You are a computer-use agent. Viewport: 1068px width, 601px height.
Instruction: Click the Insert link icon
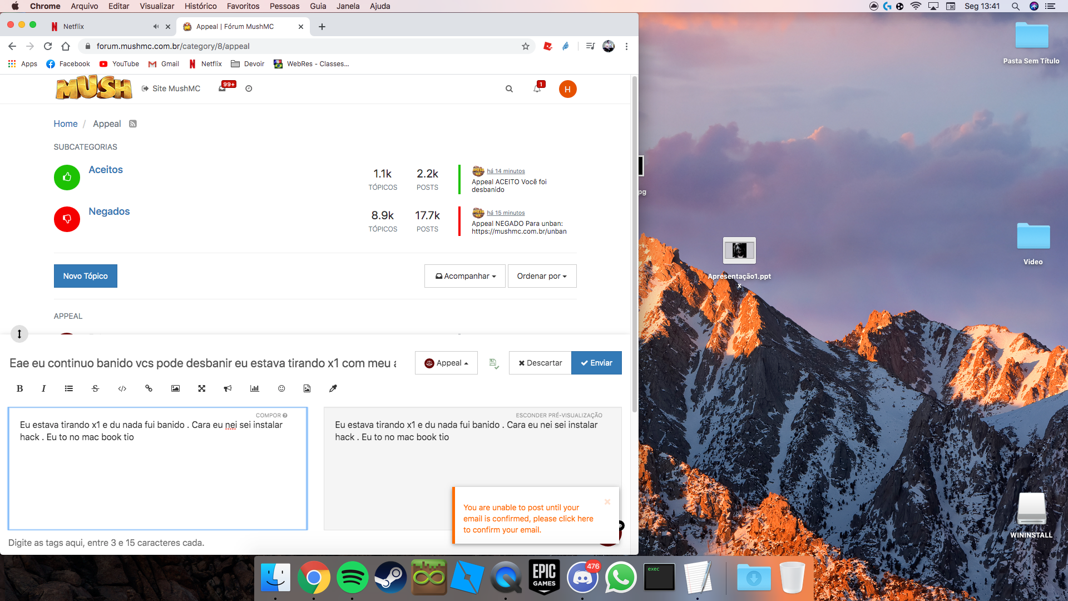pos(149,388)
